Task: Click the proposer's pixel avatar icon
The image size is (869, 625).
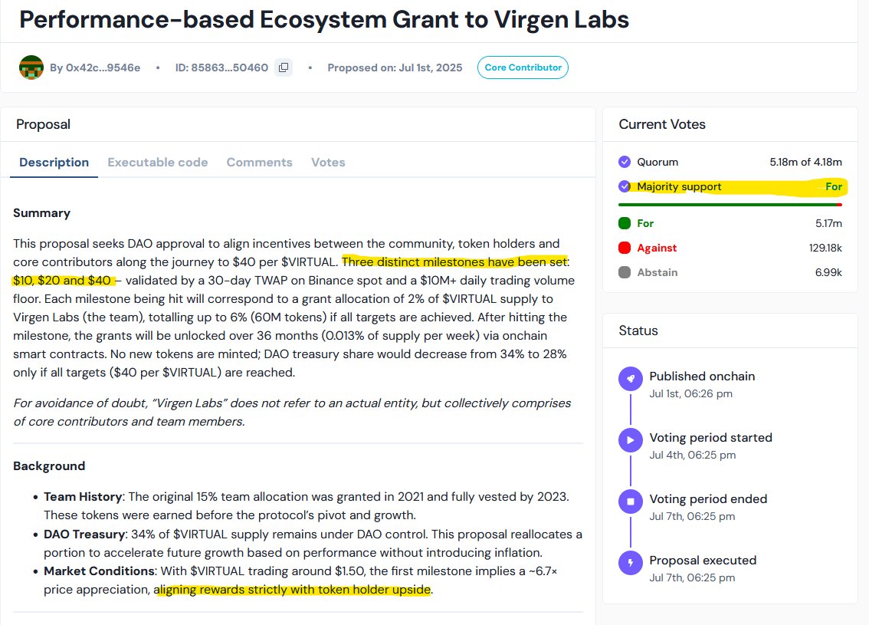Action: pyautogui.click(x=31, y=67)
